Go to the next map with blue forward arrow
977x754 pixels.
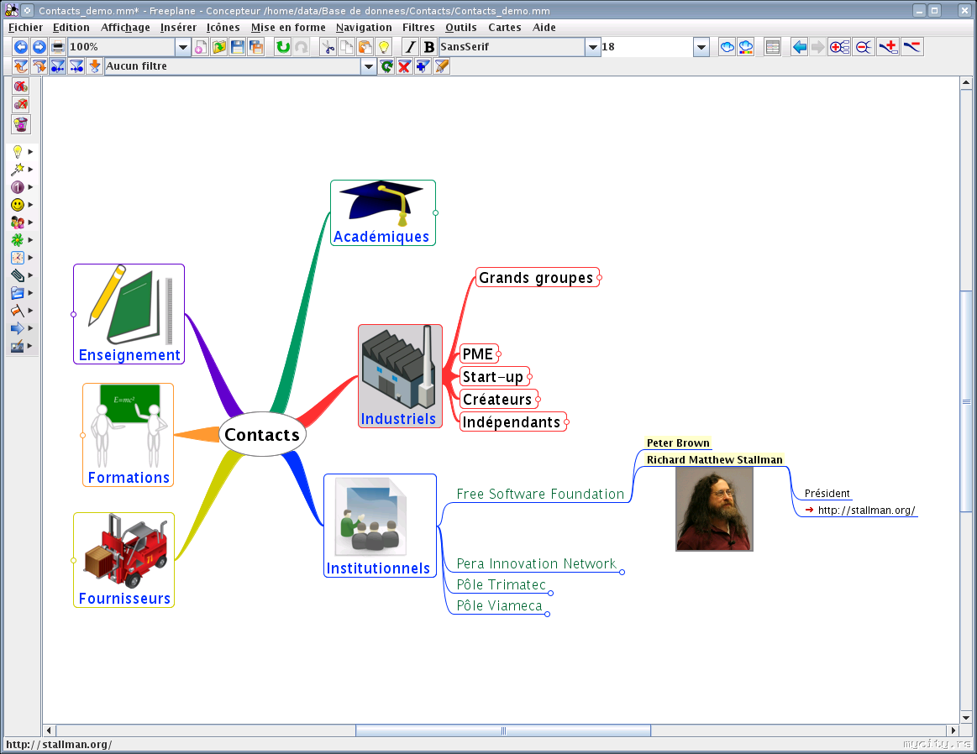coord(39,47)
